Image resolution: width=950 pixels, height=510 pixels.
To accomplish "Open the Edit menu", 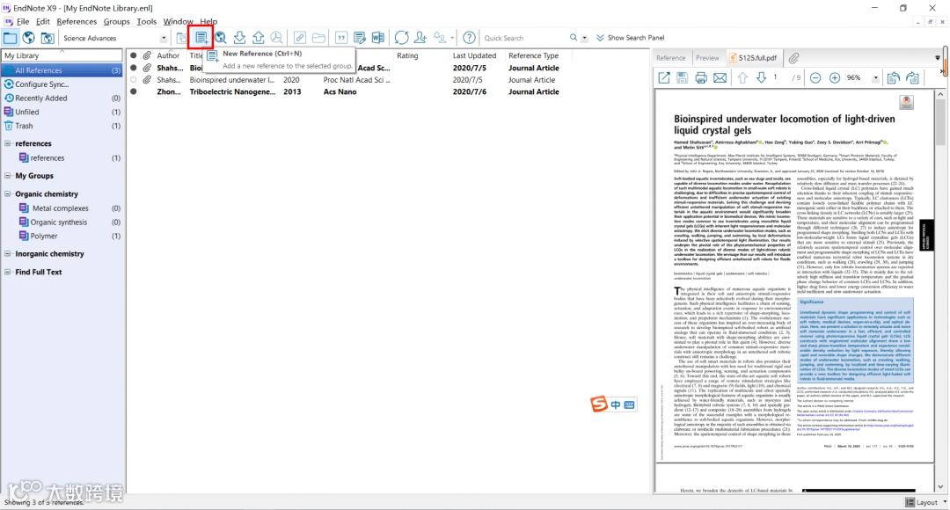I will pyautogui.click(x=42, y=21).
